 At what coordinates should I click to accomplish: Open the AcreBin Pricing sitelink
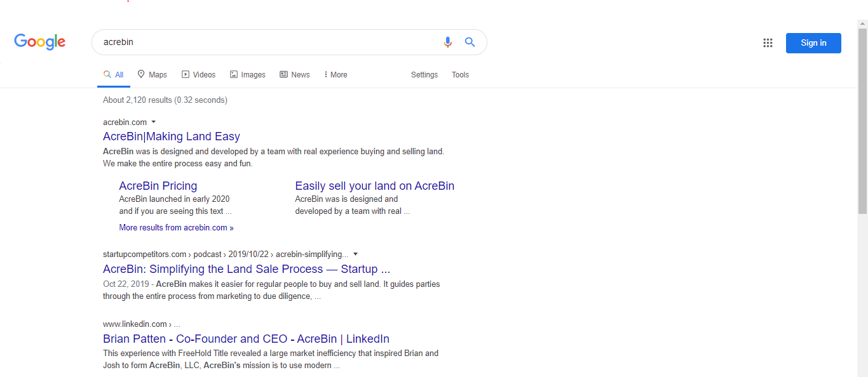(158, 186)
